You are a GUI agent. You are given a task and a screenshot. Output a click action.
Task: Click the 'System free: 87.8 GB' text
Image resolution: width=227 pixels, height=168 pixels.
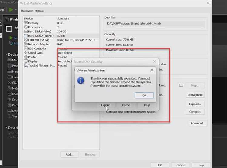(120, 45)
